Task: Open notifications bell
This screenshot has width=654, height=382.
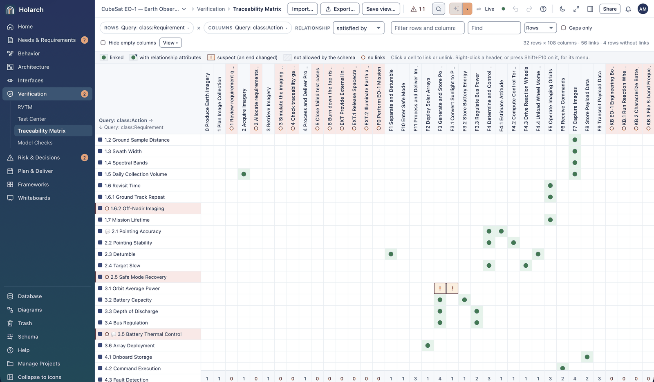Action: click(x=628, y=9)
